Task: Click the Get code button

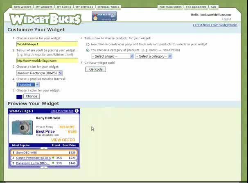Action: point(96,69)
